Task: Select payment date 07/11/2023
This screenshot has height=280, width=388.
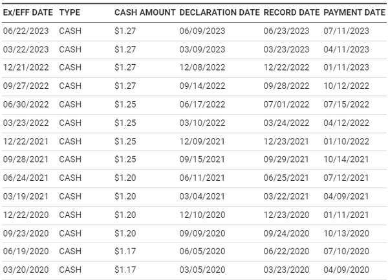Action: coord(346,30)
